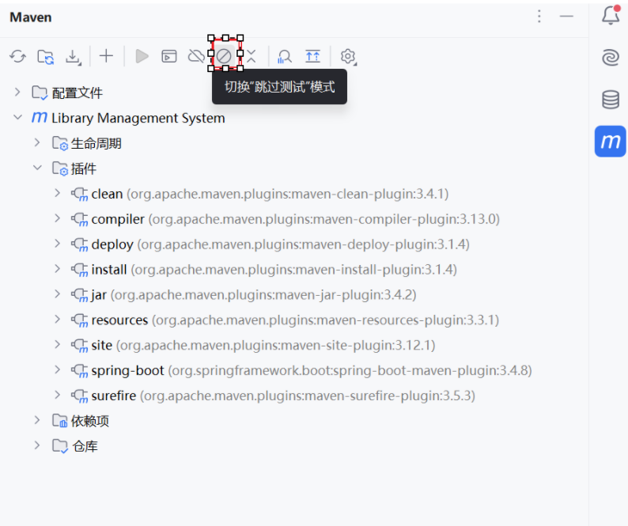
Task: Collapse all tree nodes icon
Action: pos(251,56)
